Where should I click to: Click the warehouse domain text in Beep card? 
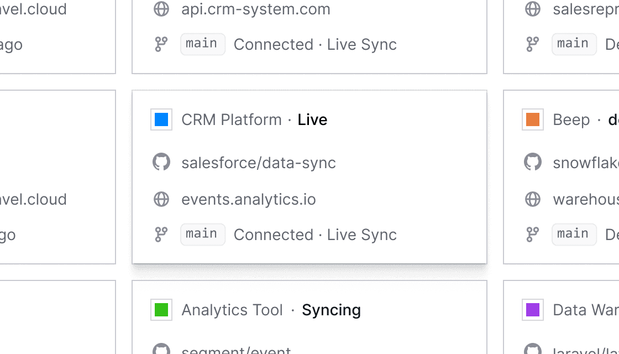click(586, 200)
